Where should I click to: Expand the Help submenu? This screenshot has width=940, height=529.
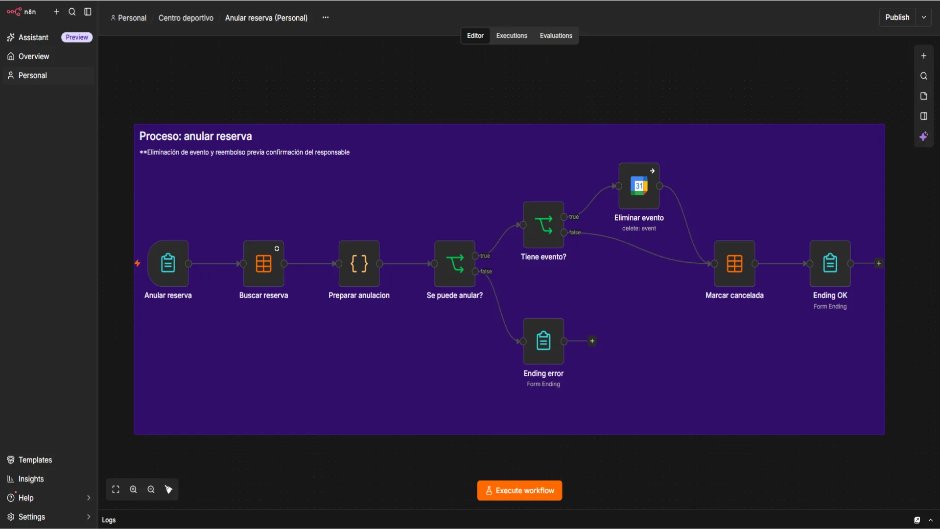click(89, 498)
